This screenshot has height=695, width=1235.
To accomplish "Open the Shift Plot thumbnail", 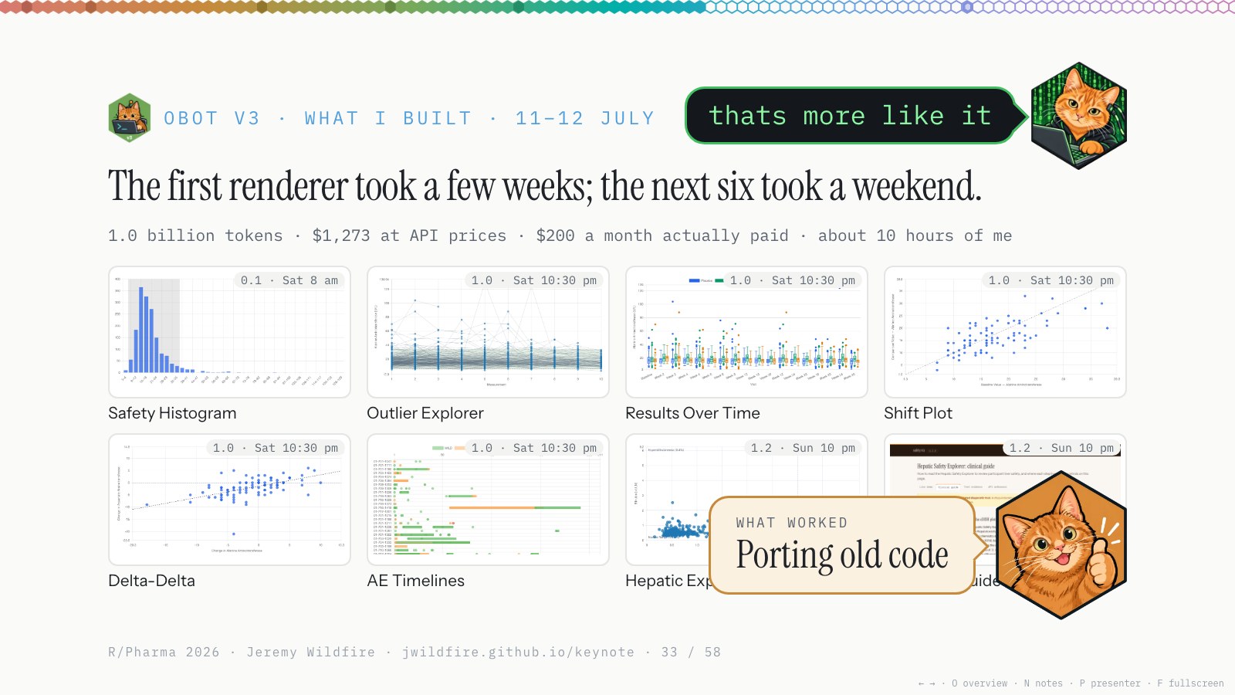I will click(x=1005, y=332).
